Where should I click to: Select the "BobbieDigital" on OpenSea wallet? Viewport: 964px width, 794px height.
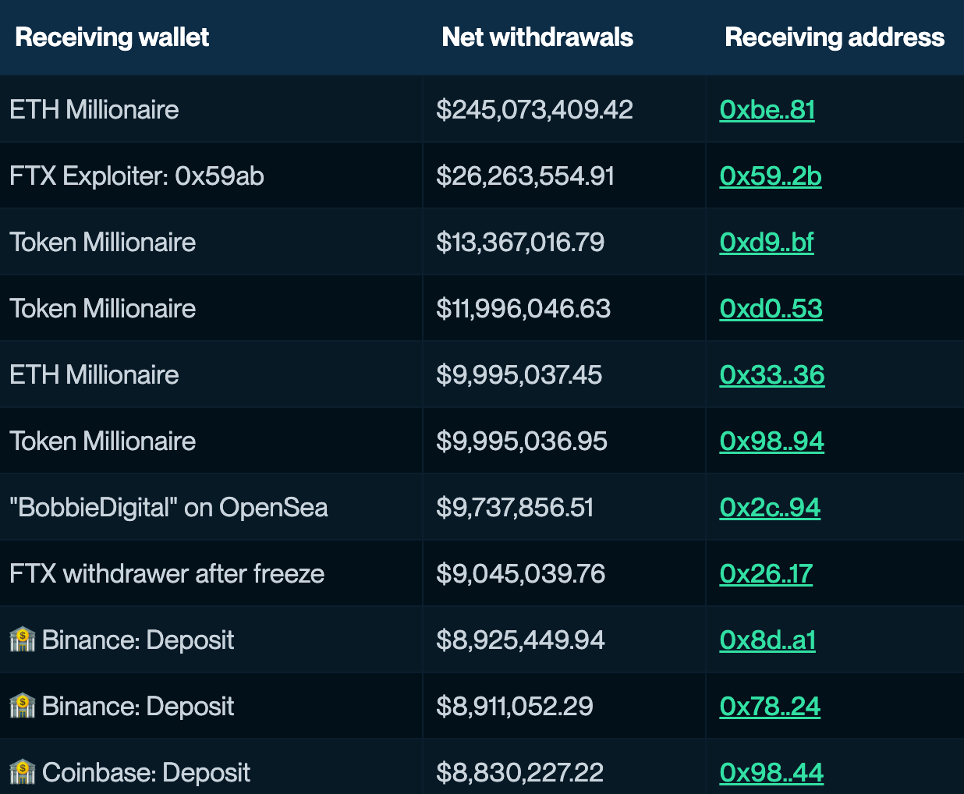pyautogui.click(x=168, y=508)
